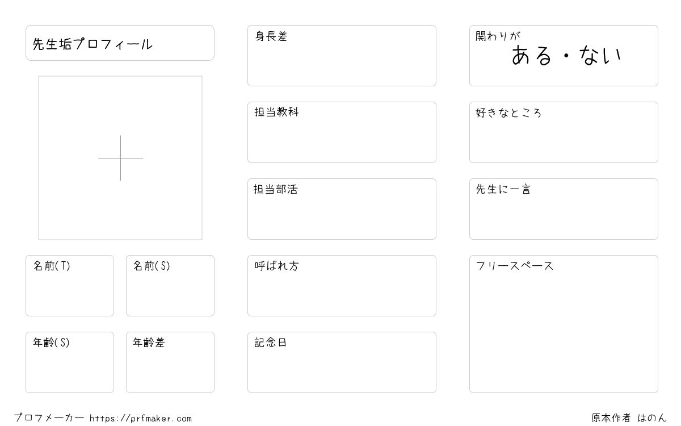This screenshot has height=426, width=681.
Task: Select the 先生垢プロフィール title box
Action: (x=120, y=43)
